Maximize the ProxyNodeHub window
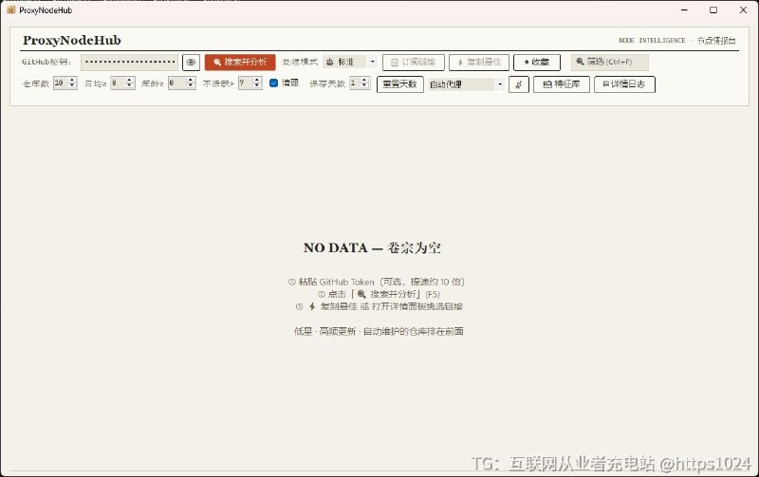The width and height of the screenshot is (759, 477). [713, 10]
